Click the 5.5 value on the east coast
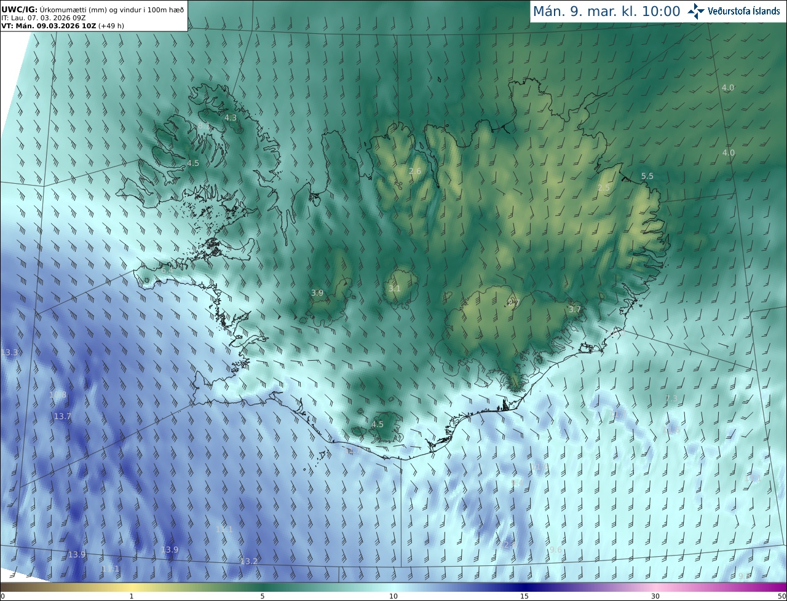Image resolution: width=787 pixels, height=601 pixels. click(647, 176)
